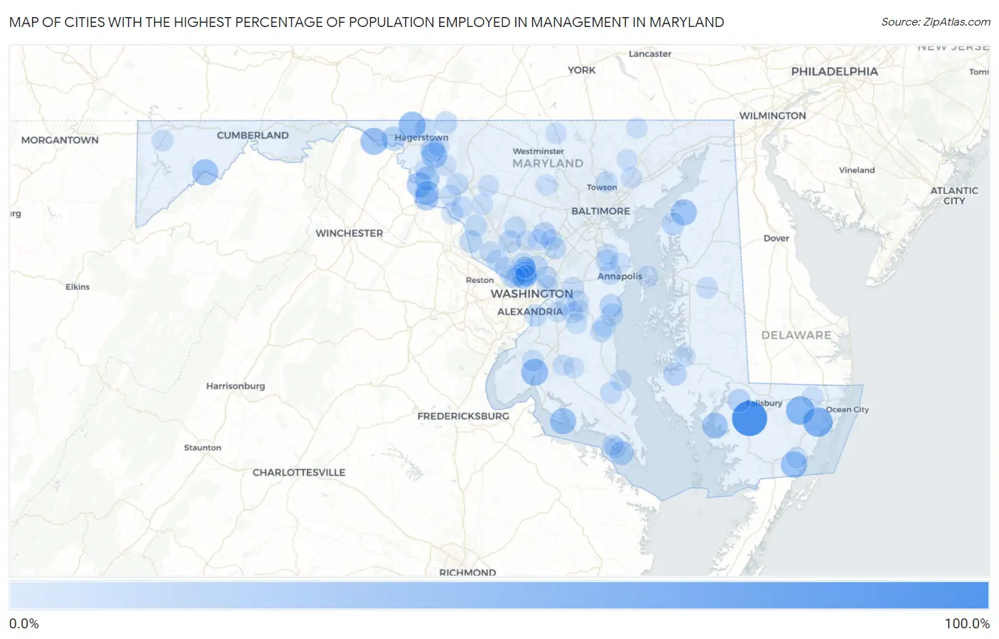Click the PHILADELPHIA map label
Image resolution: width=999 pixels, height=639 pixels.
[x=834, y=72]
